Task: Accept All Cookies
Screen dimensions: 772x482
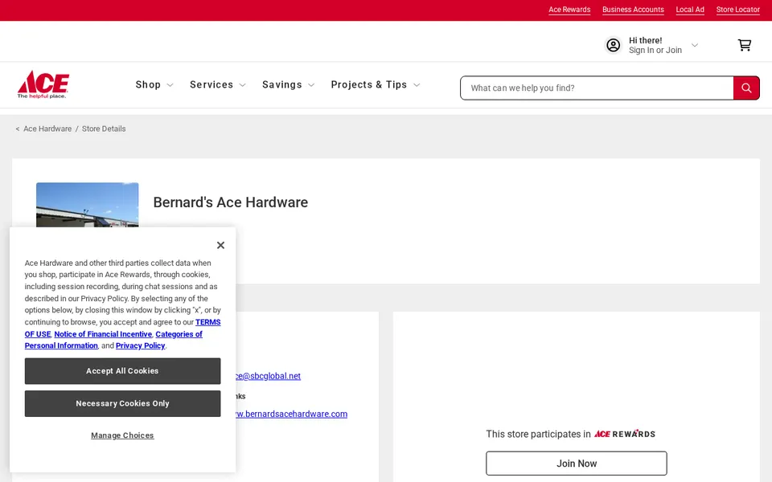Action: point(122,371)
